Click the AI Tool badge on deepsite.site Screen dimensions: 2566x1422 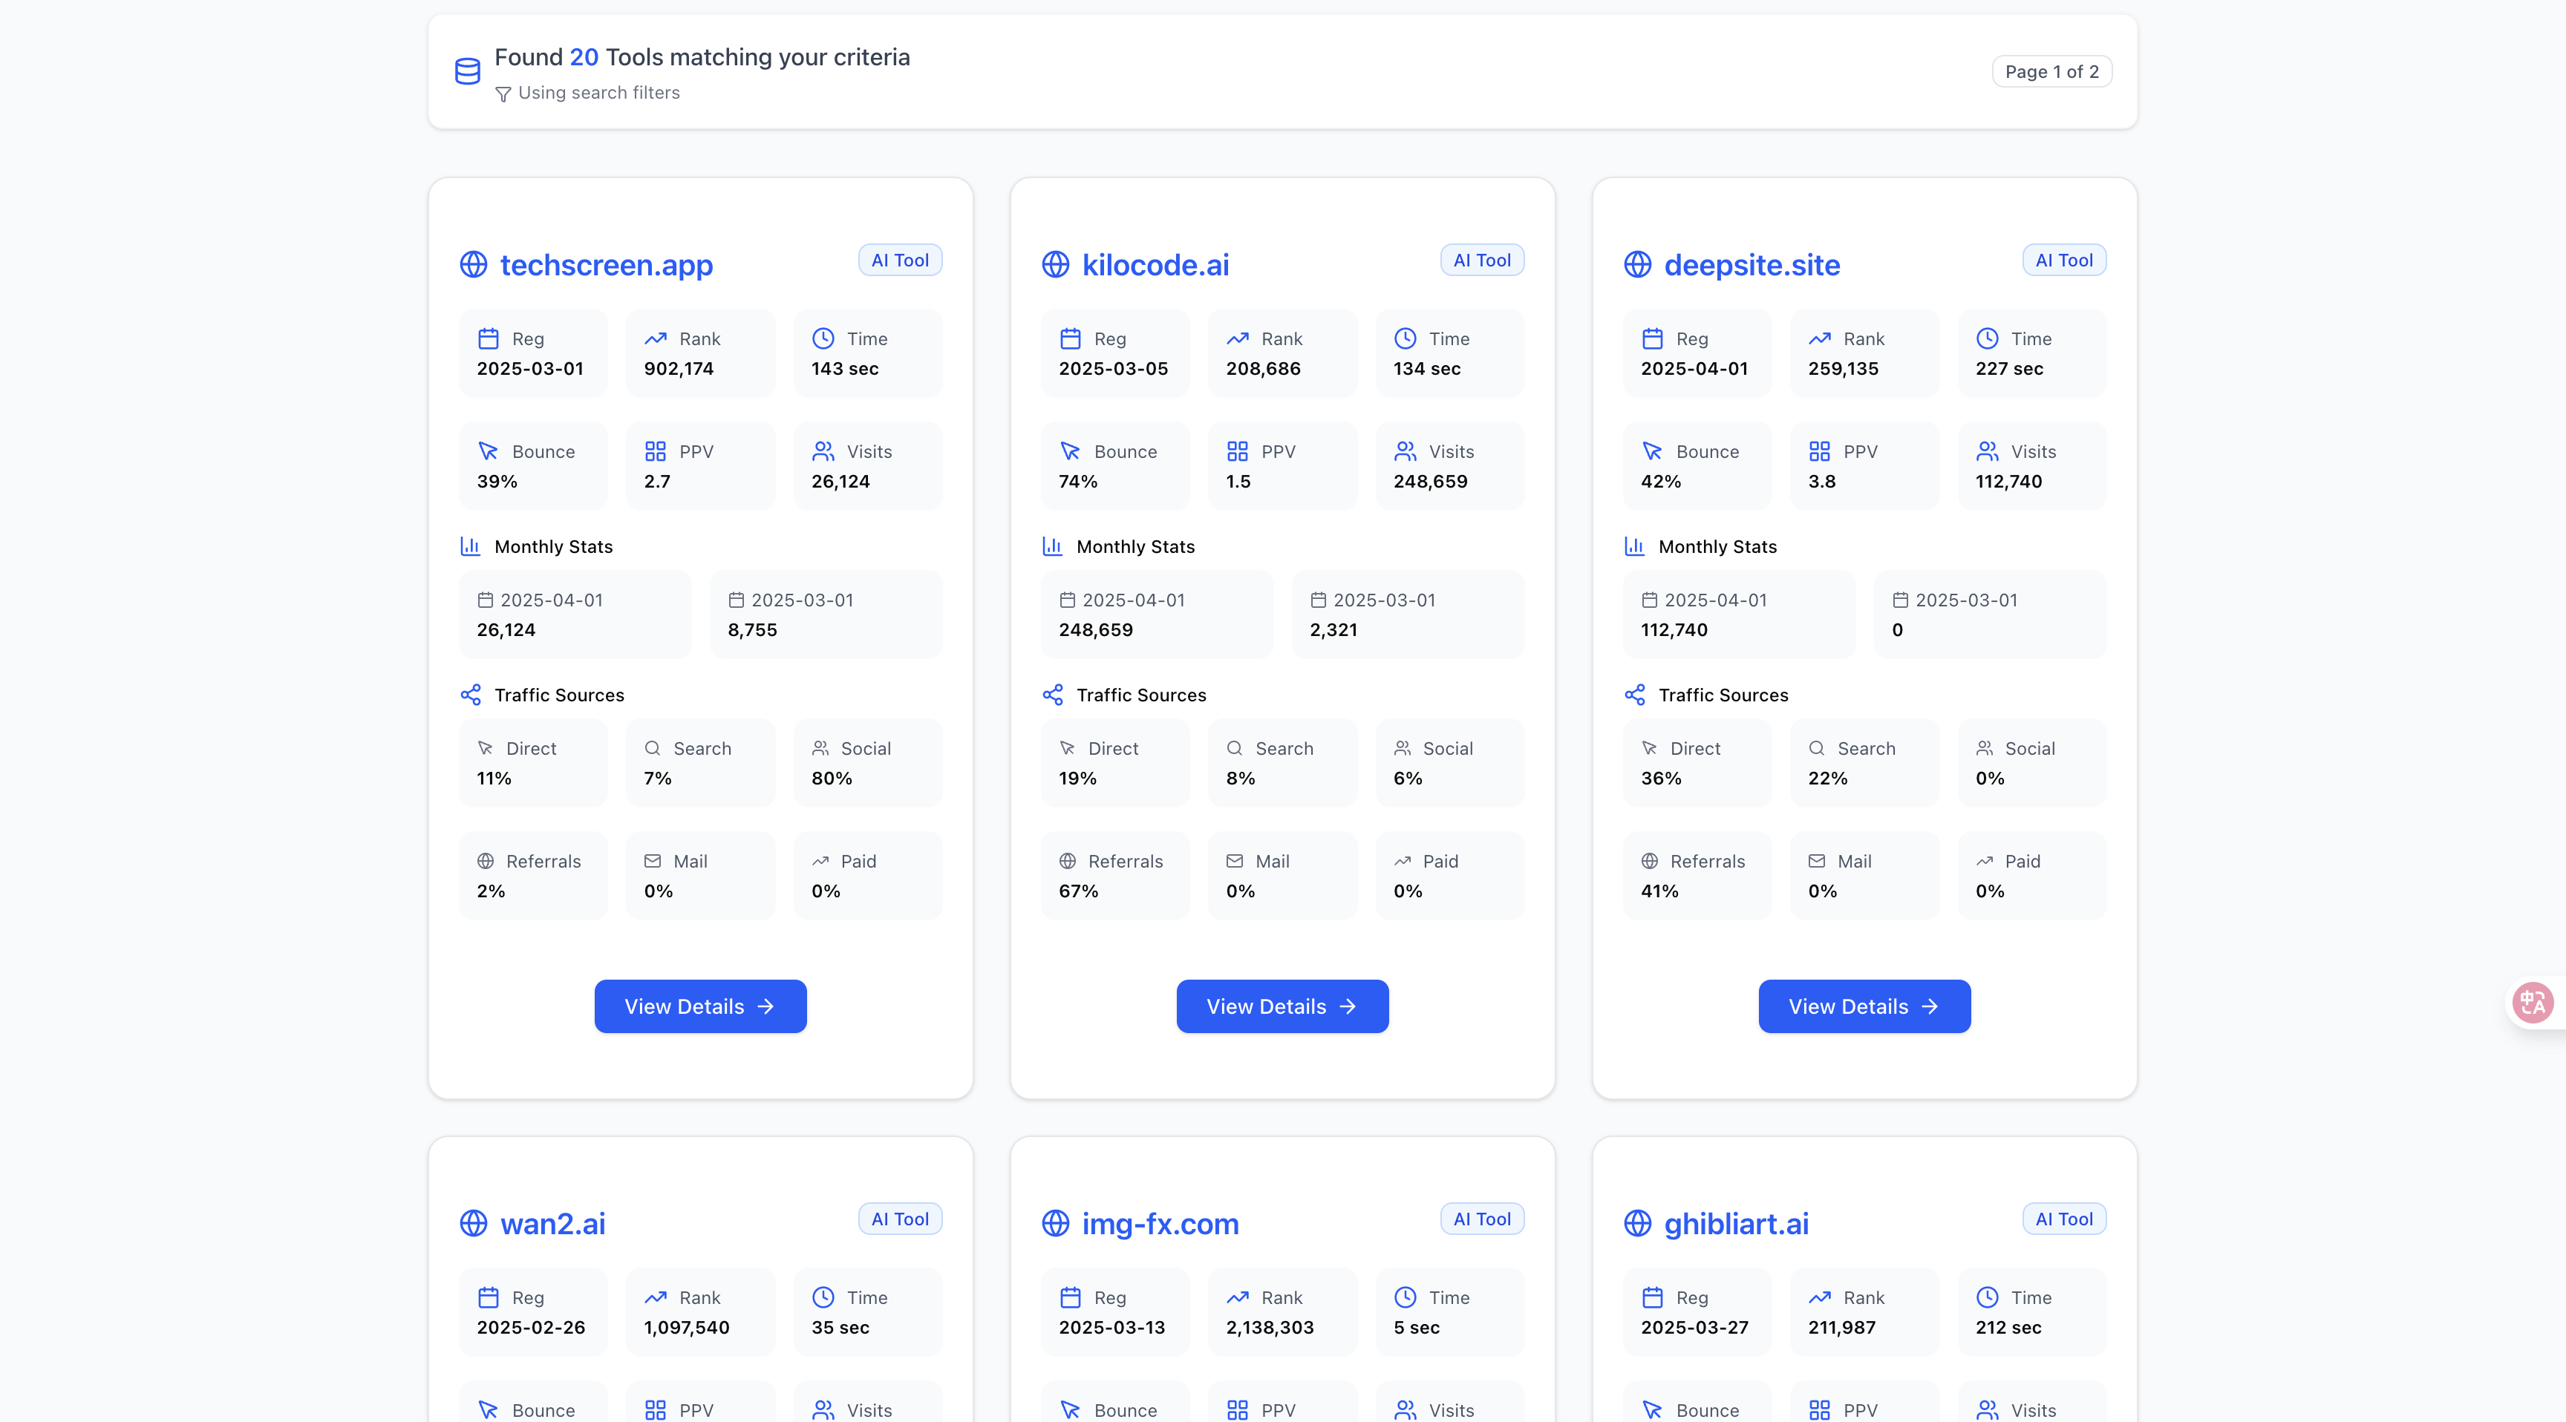pos(2064,260)
